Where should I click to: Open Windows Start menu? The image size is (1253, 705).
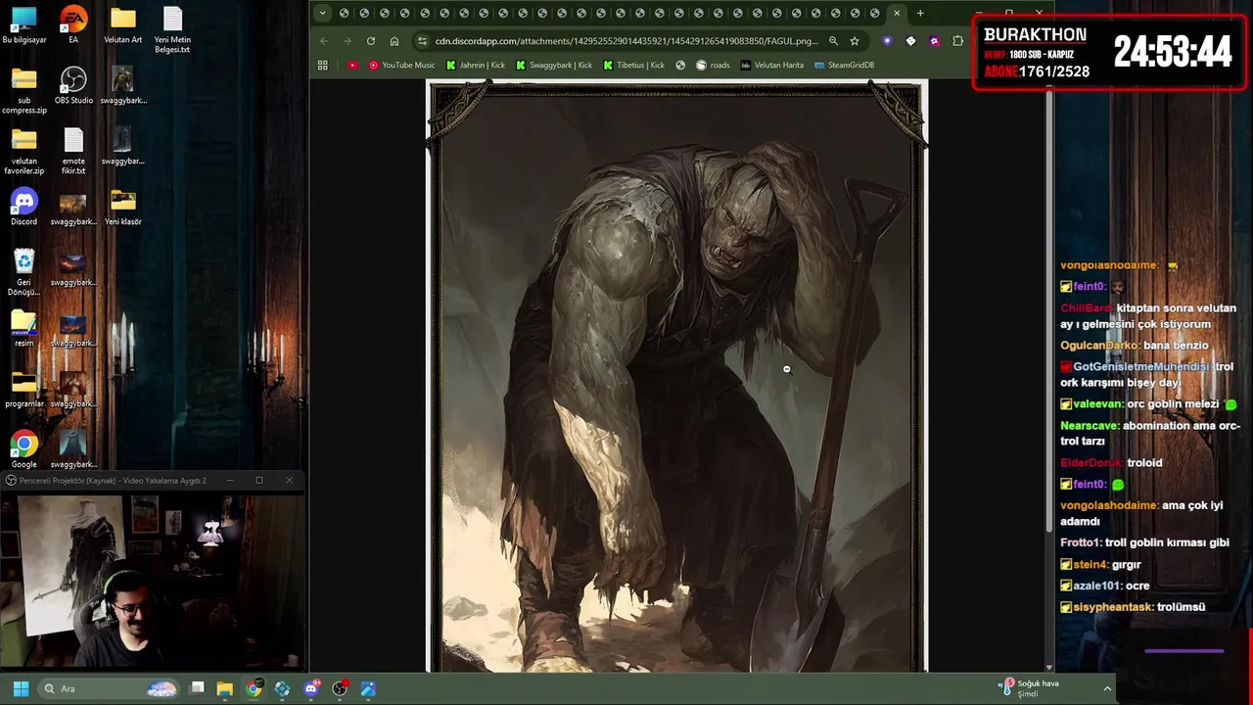pyautogui.click(x=21, y=688)
